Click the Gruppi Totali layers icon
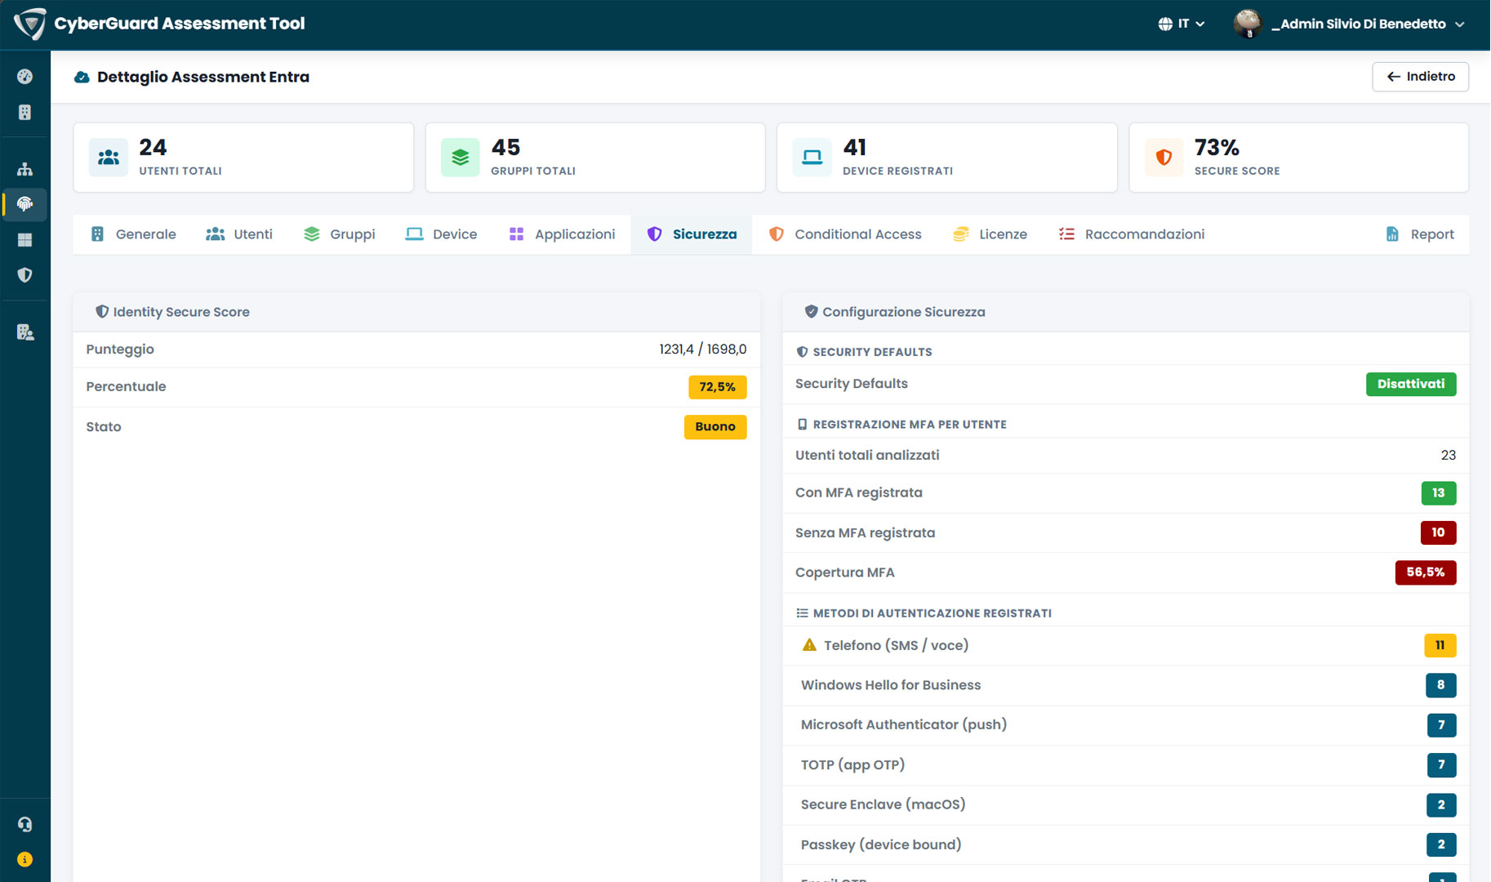The width and height of the screenshot is (1491, 882). tap(461, 158)
